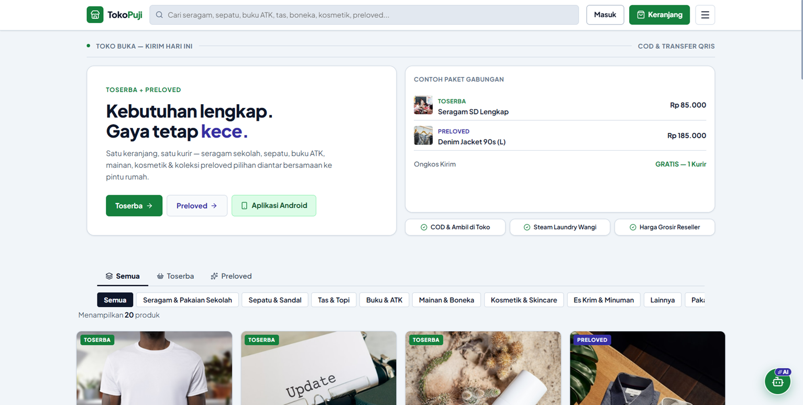Click Harga Grosir Reseller badge
The height and width of the screenshot is (405, 803).
665,227
